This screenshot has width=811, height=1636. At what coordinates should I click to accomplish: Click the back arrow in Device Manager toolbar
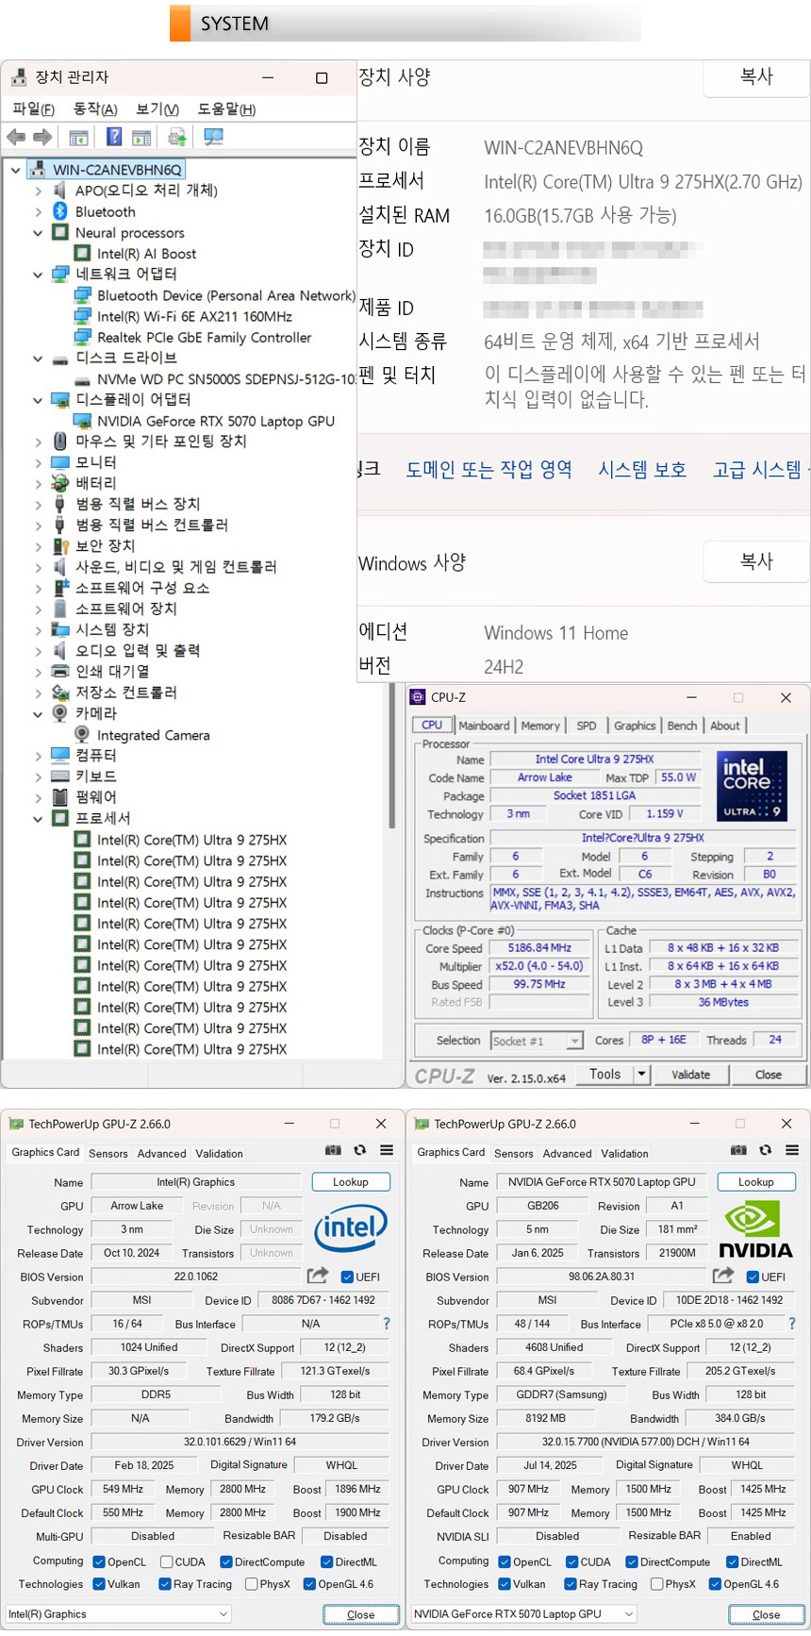16,138
